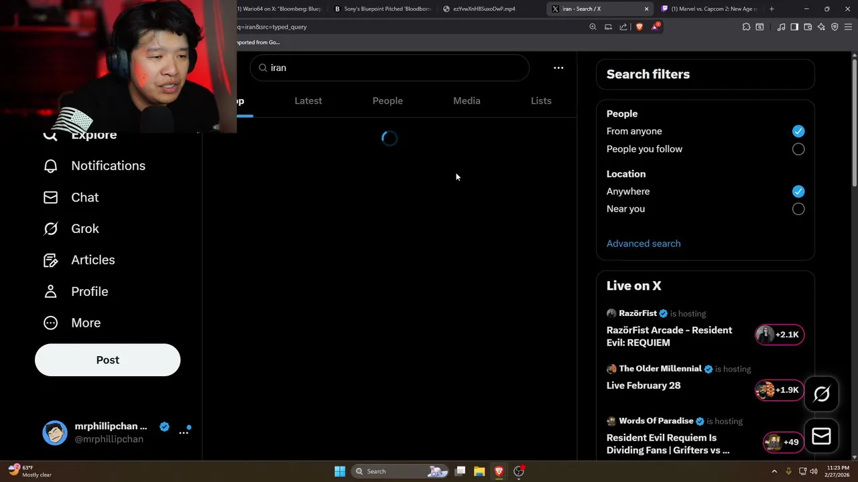Select the People you follow option
Viewport: 858px width, 482px height.
798,149
